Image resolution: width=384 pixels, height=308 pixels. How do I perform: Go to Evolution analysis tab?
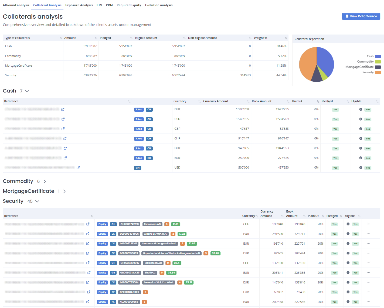click(x=159, y=5)
